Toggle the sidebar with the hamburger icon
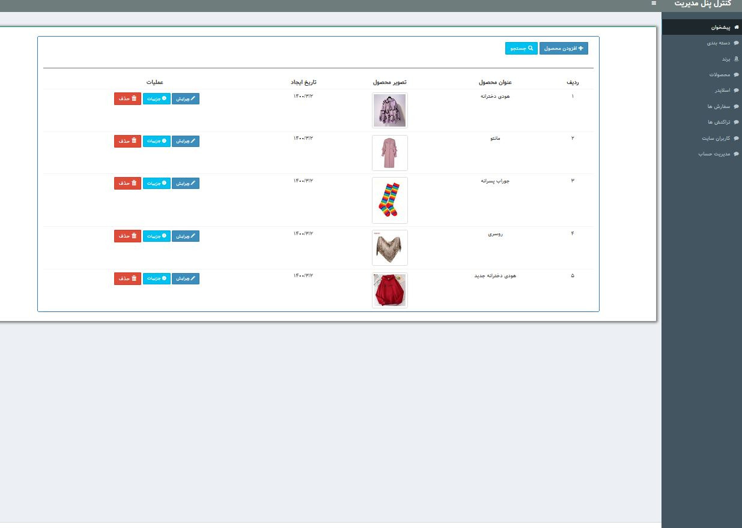742x528 pixels. (654, 3)
